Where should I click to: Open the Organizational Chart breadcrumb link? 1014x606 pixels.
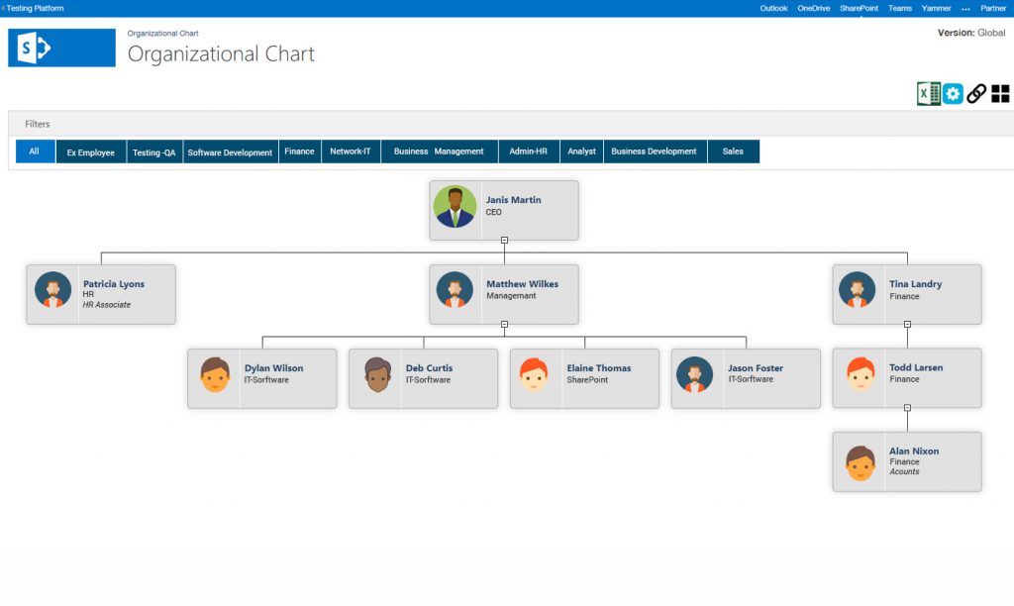[164, 33]
